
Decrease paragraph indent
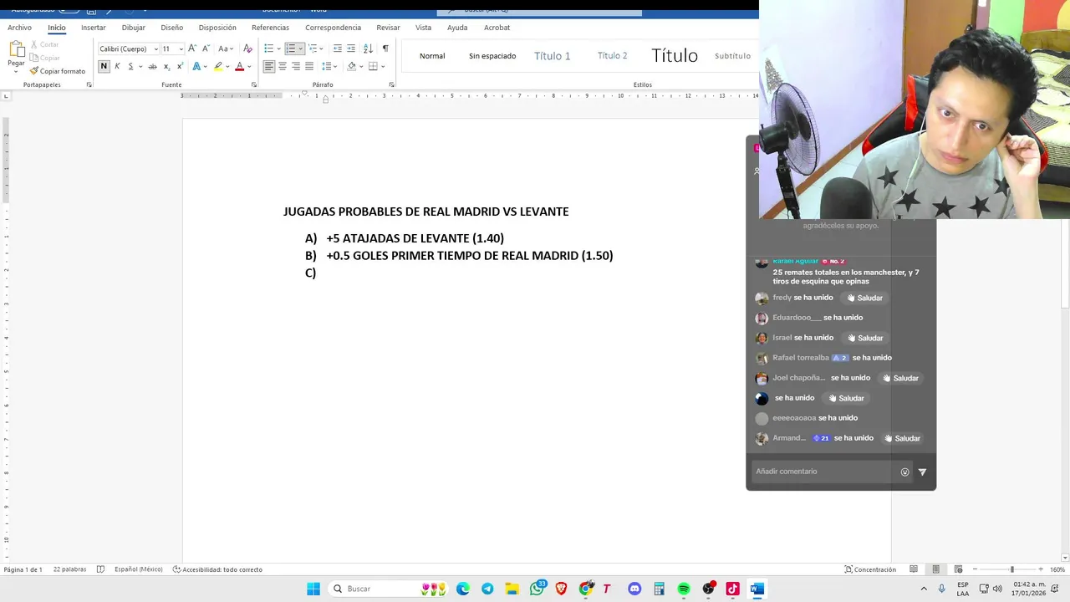pyautogui.click(x=338, y=48)
